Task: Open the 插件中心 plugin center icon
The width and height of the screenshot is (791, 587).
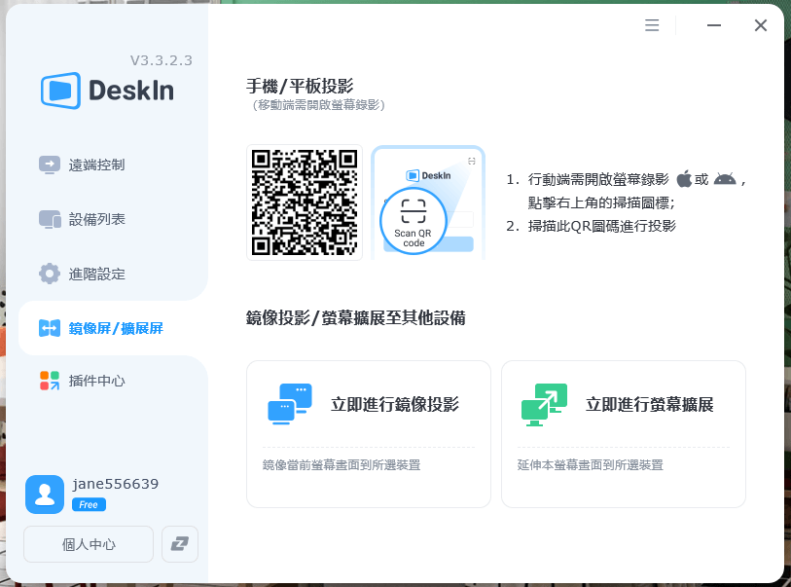Action: pyautogui.click(x=49, y=381)
